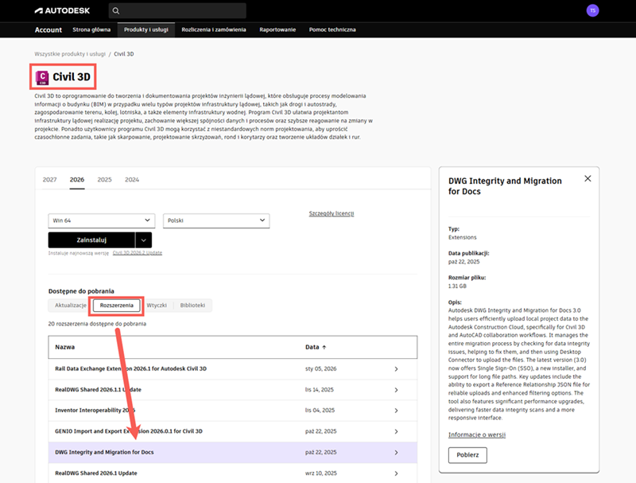This screenshot has height=483, width=636.
Task: Click the lis 04, 2025 date cell
Action: pyautogui.click(x=320, y=411)
